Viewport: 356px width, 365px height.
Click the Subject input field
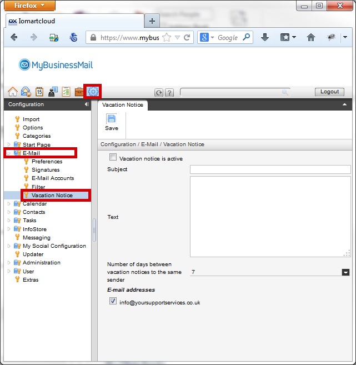pyautogui.click(x=270, y=169)
